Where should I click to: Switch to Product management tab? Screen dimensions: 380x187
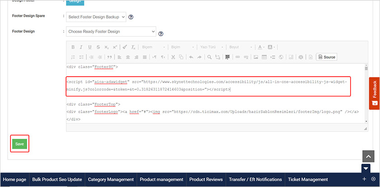tap(161, 179)
